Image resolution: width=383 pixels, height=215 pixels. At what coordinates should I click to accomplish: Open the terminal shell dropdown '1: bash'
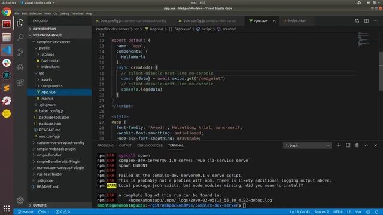point(307,145)
